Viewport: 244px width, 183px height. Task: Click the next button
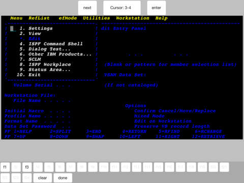pos(87,8)
